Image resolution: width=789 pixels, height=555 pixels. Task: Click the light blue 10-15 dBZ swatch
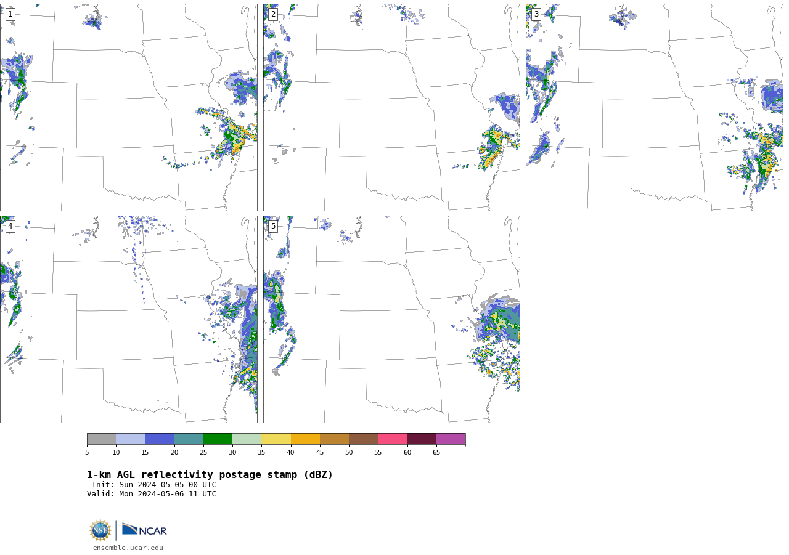click(130, 439)
